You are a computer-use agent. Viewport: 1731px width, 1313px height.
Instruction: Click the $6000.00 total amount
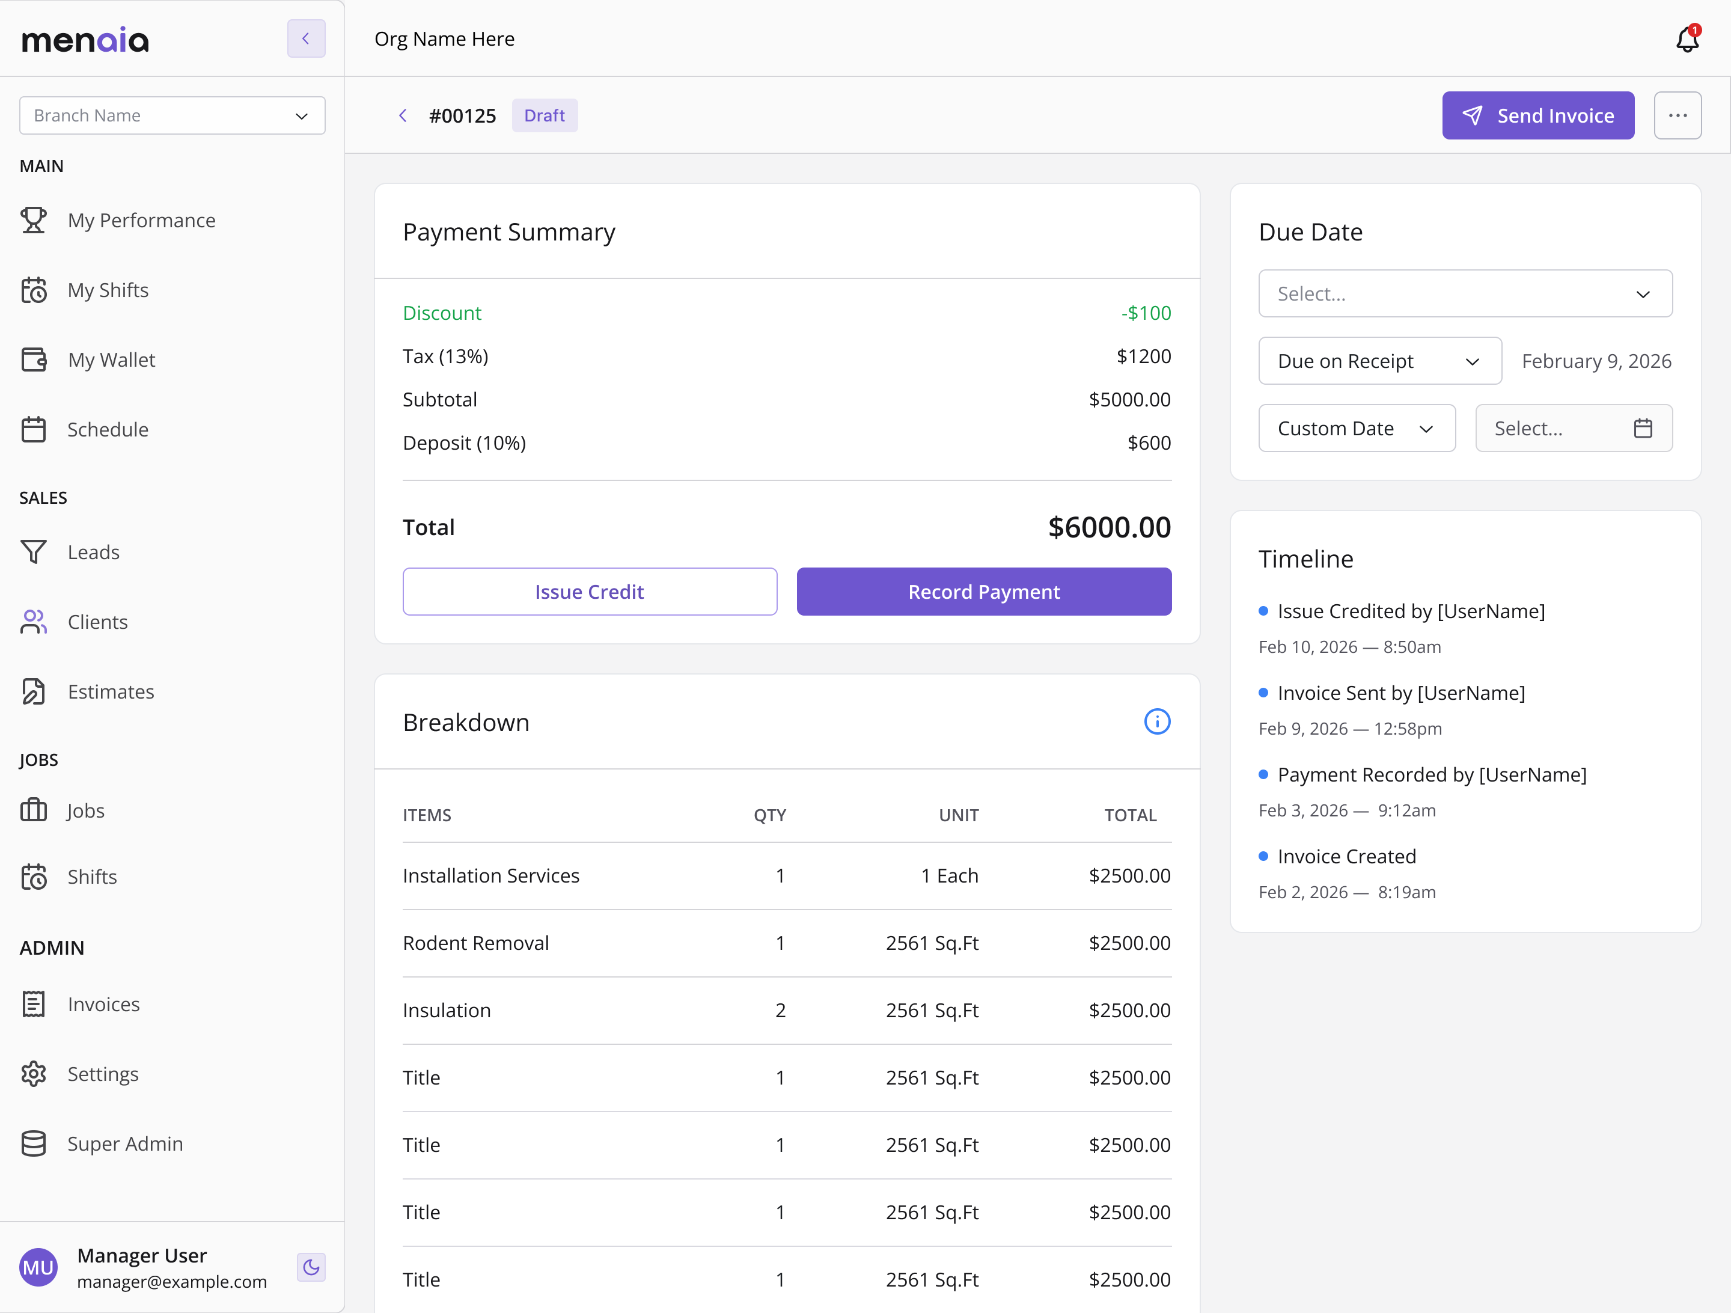[1109, 527]
